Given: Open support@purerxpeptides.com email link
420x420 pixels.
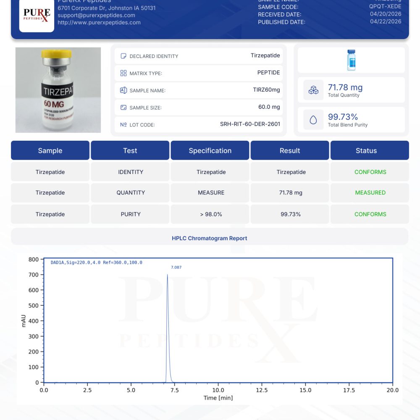Looking at the screenshot, I should 96,15.
